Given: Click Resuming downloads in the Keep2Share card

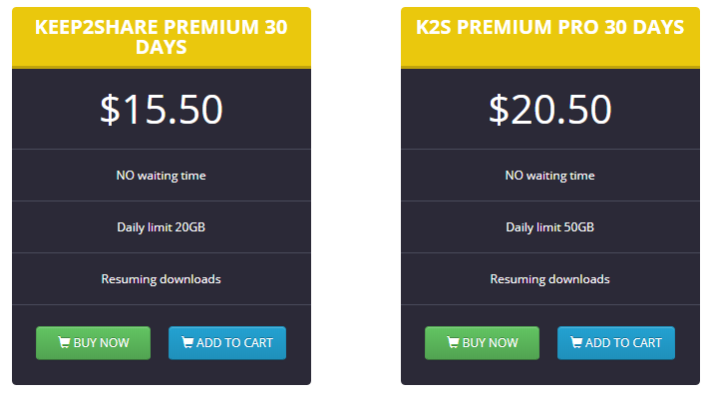Looking at the screenshot, I should [x=162, y=278].
